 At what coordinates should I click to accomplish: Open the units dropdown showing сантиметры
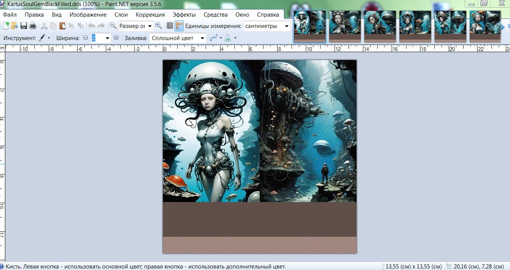(267, 26)
